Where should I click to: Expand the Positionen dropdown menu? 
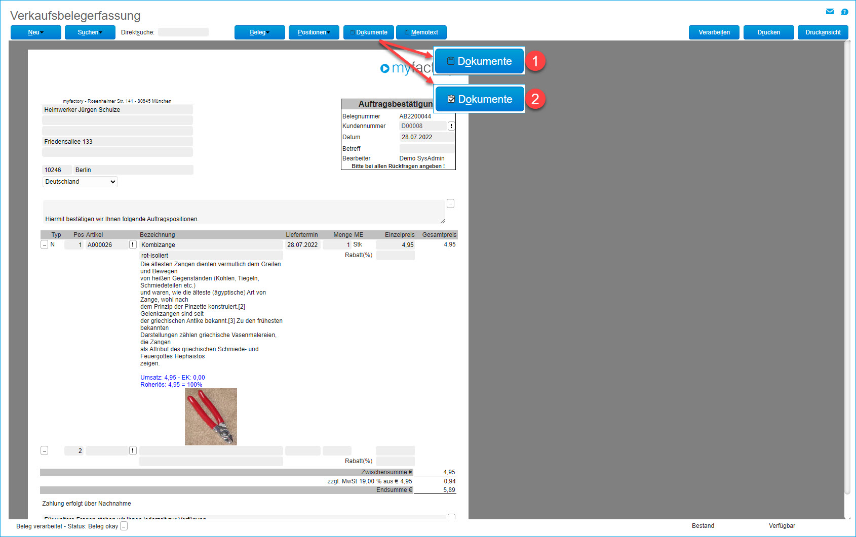314,32
